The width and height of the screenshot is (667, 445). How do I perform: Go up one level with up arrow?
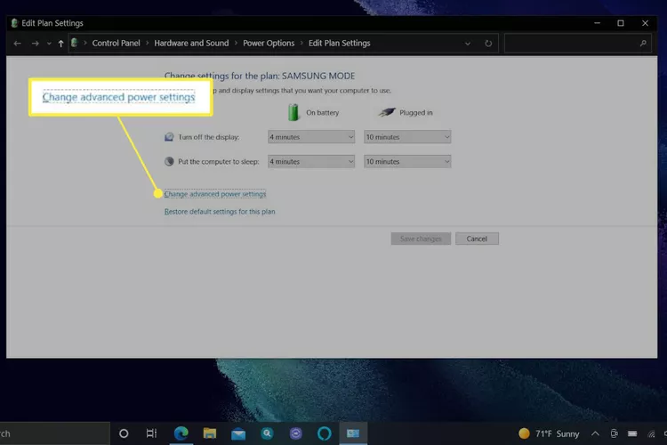tap(60, 44)
